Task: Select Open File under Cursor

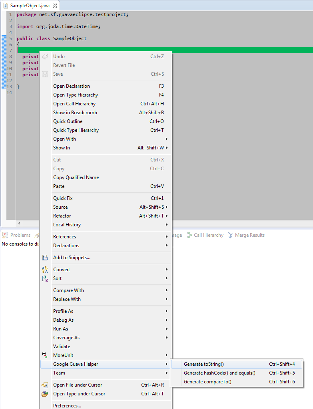Action: [106, 385]
